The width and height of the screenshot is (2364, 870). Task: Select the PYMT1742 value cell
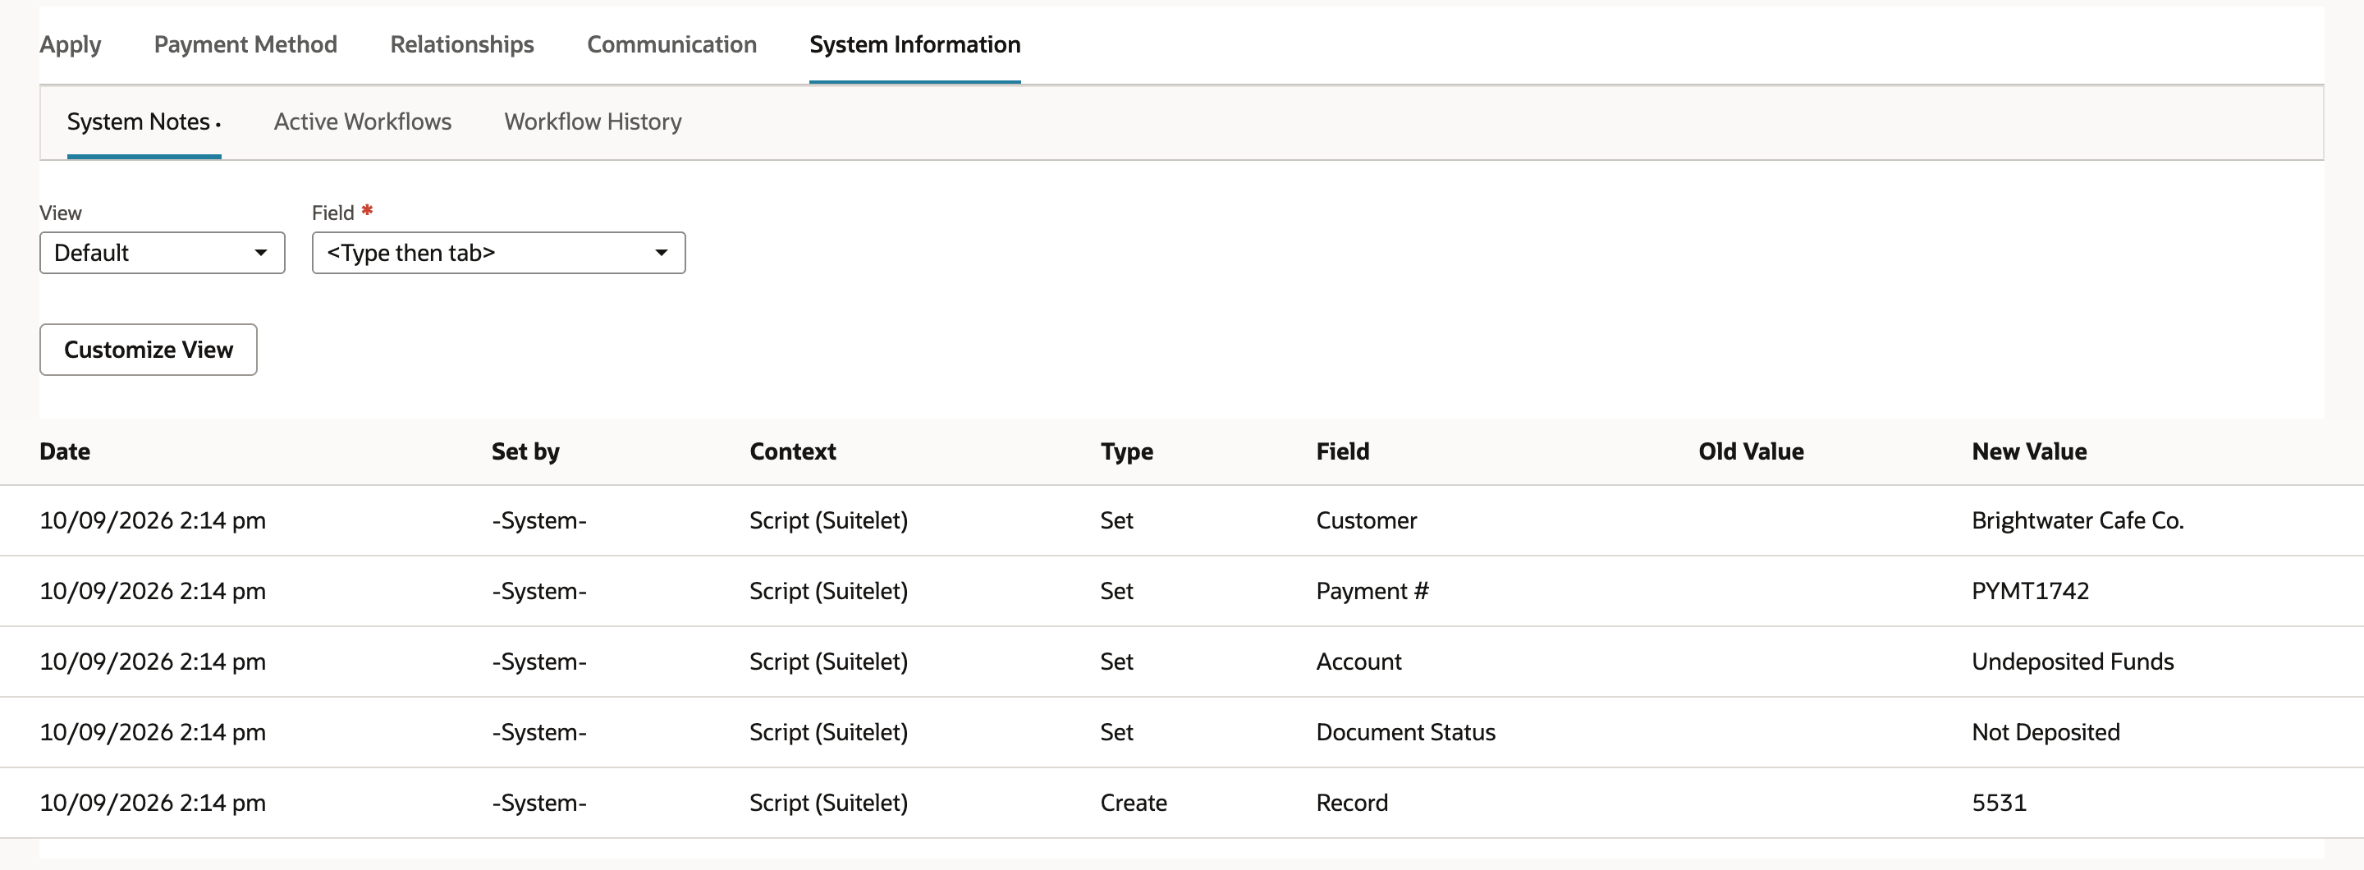click(2030, 591)
